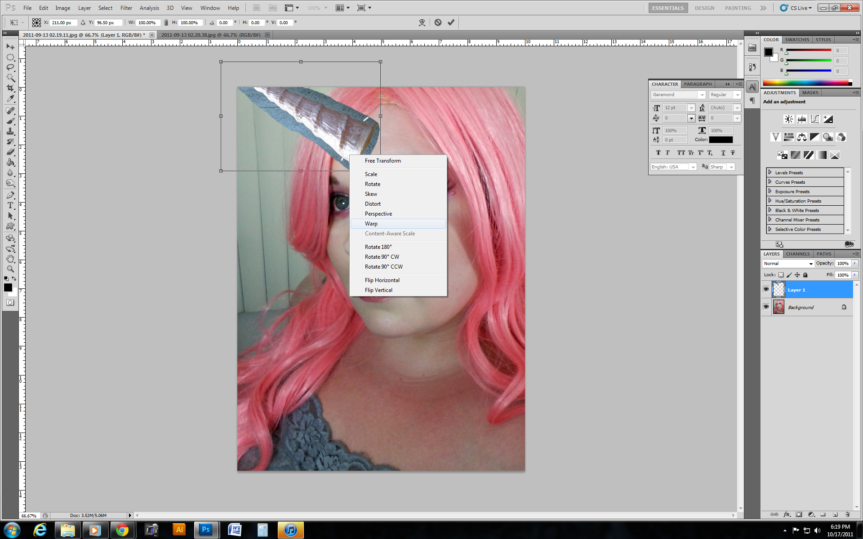Toggle visibility of Layer 1
Image resolution: width=863 pixels, height=539 pixels.
pyautogui.click(x=765, y=289)
